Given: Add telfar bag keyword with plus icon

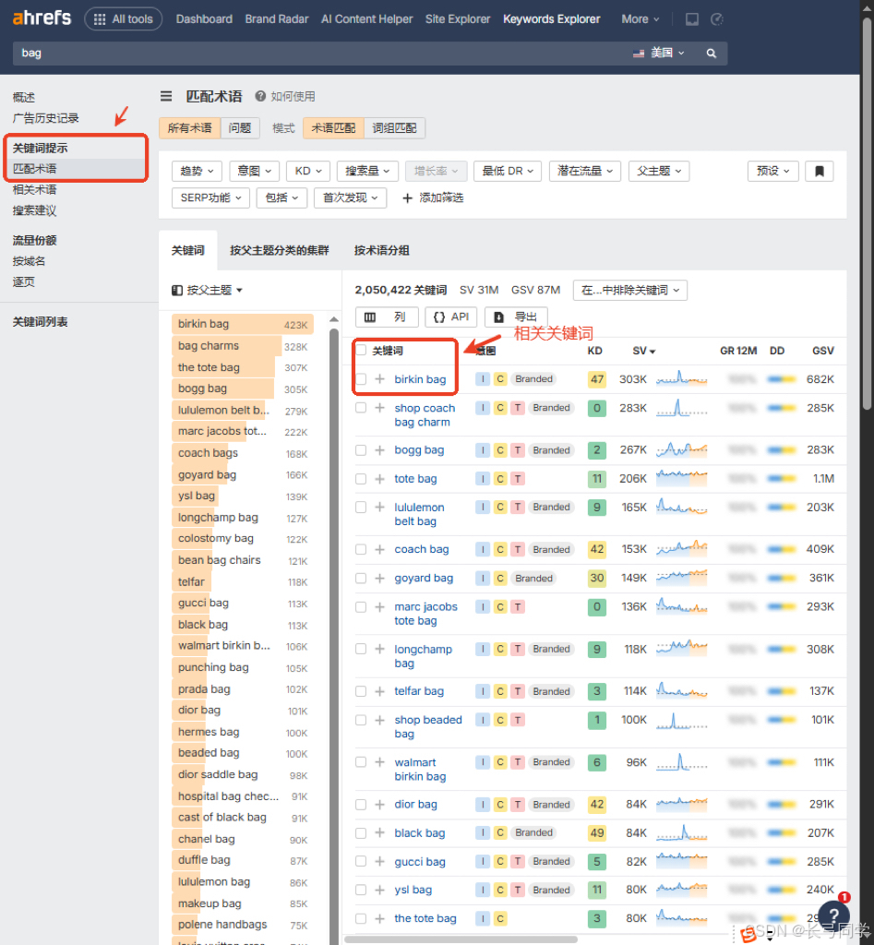Looking at the screenshot, I should click(x=379, y=691).
